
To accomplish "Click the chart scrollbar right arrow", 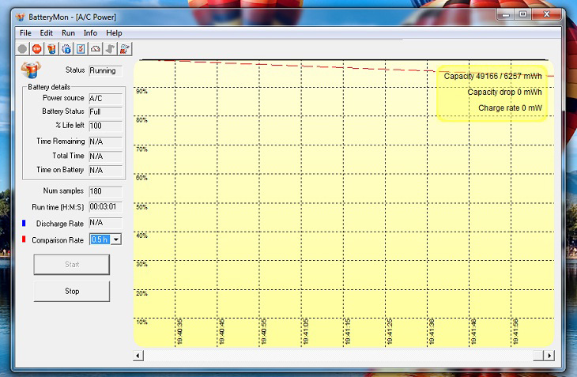I will coord(549,356).
